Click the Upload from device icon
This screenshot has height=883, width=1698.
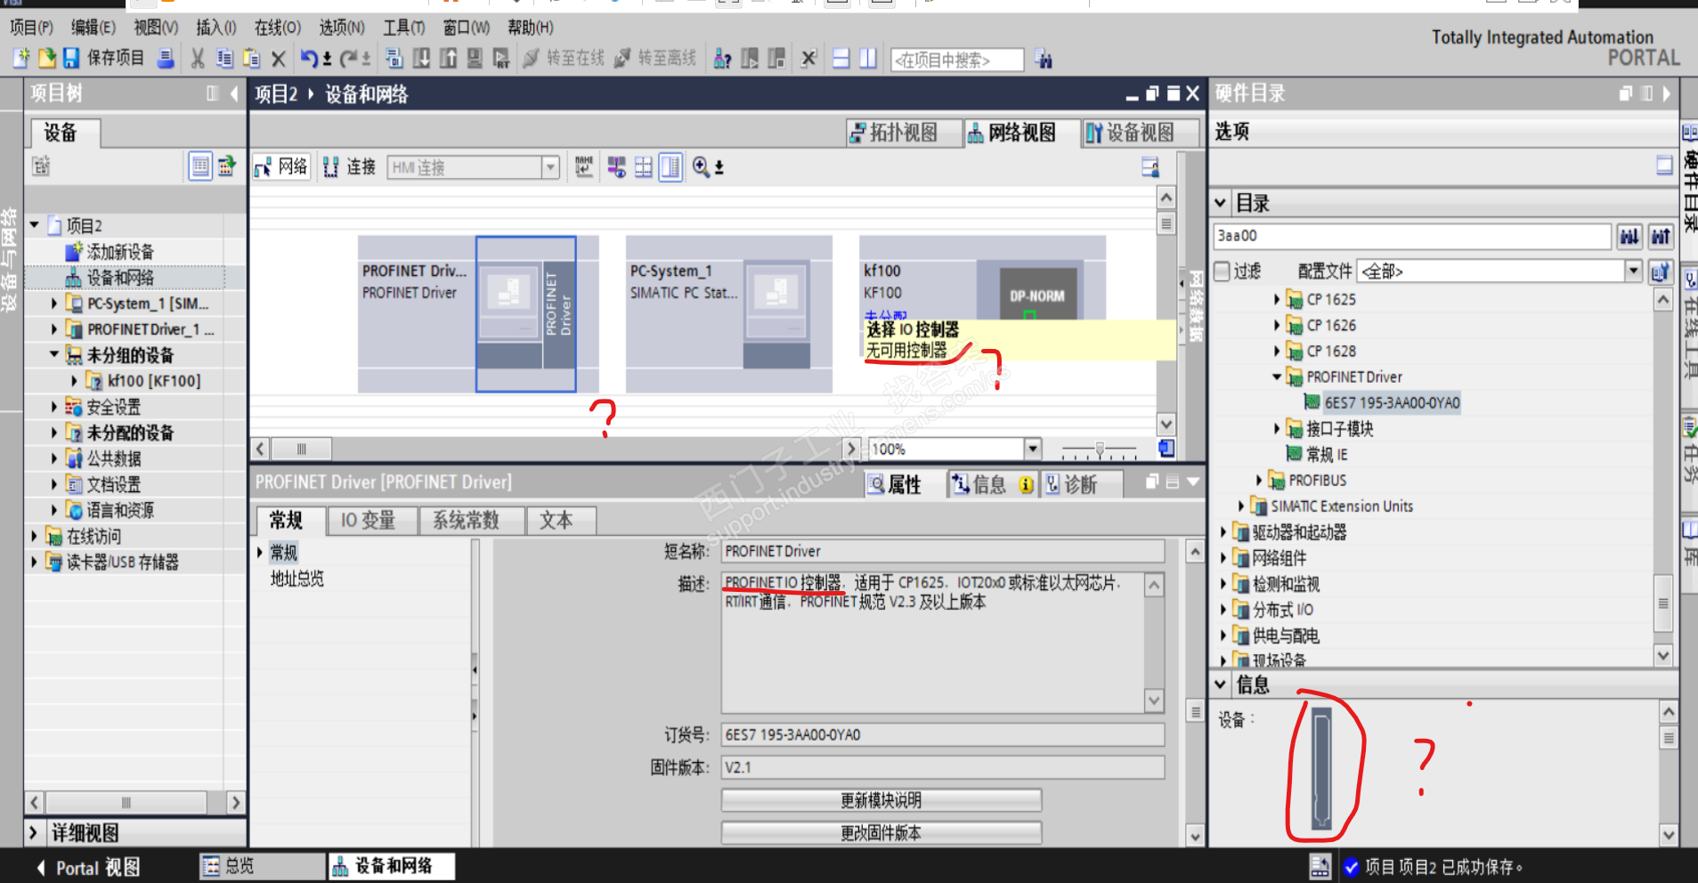448,59
